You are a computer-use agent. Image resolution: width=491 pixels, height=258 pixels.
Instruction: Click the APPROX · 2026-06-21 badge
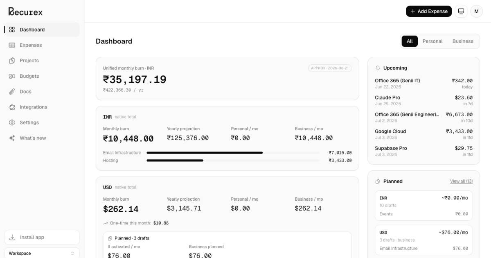[330, 68]
